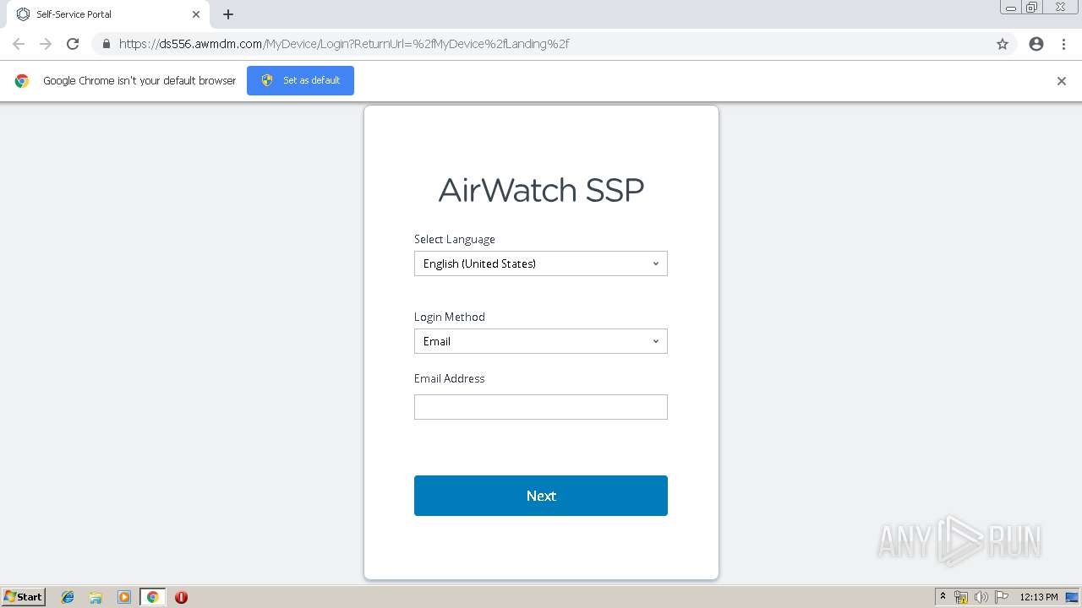Bookmark this page with the star icon
This screenshot has height=608, width=1082.
(1003, 44)
